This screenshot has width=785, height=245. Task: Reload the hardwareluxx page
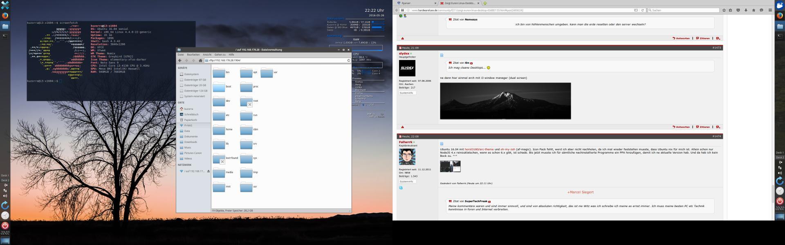point(643,10)
